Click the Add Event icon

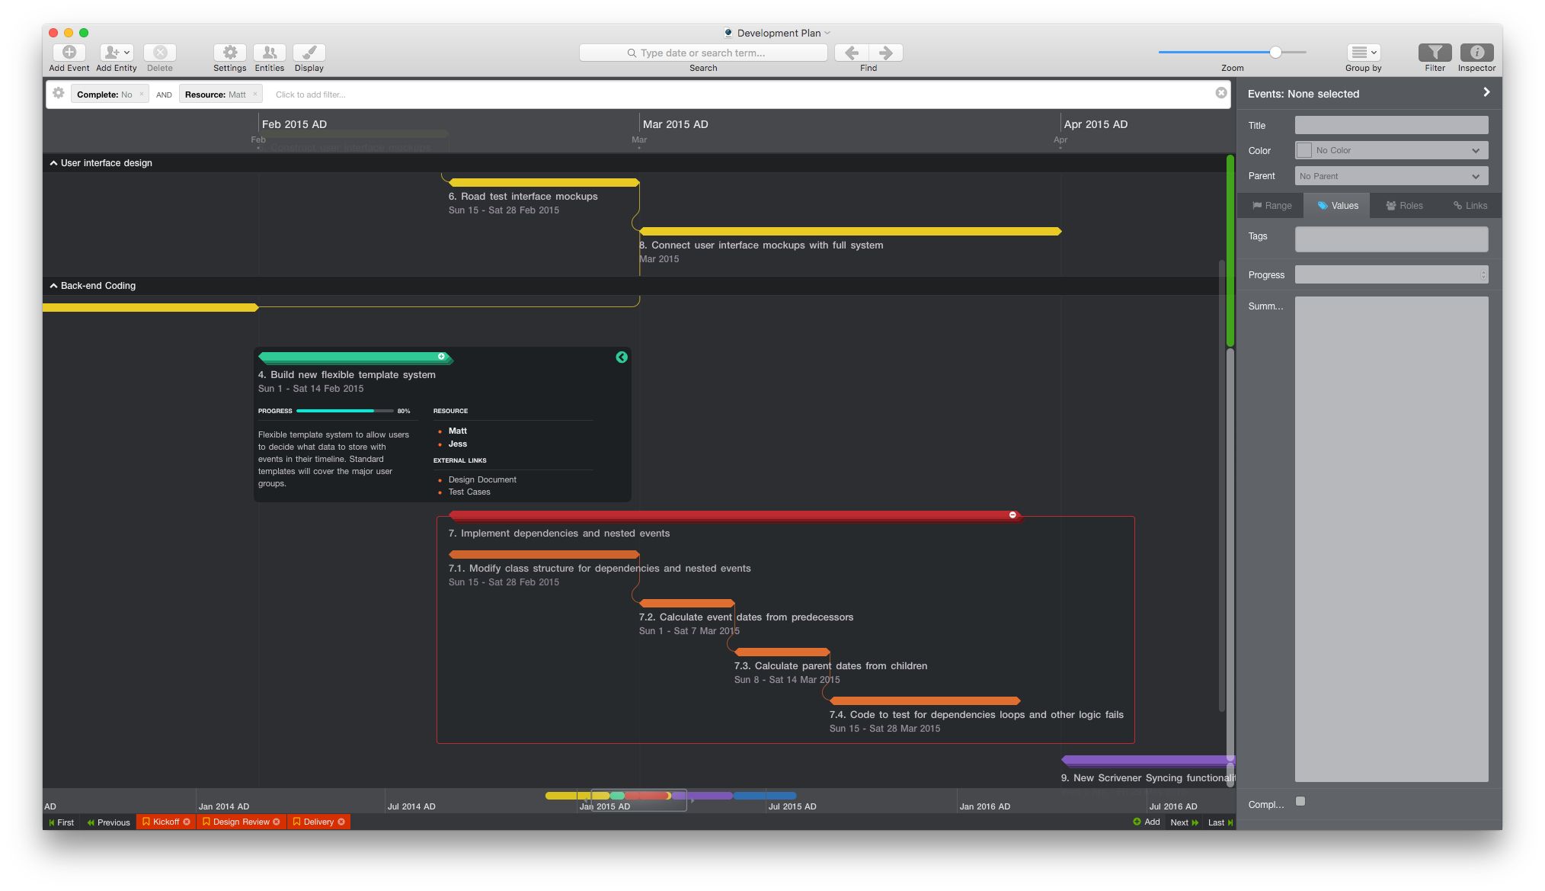[69, 53]
